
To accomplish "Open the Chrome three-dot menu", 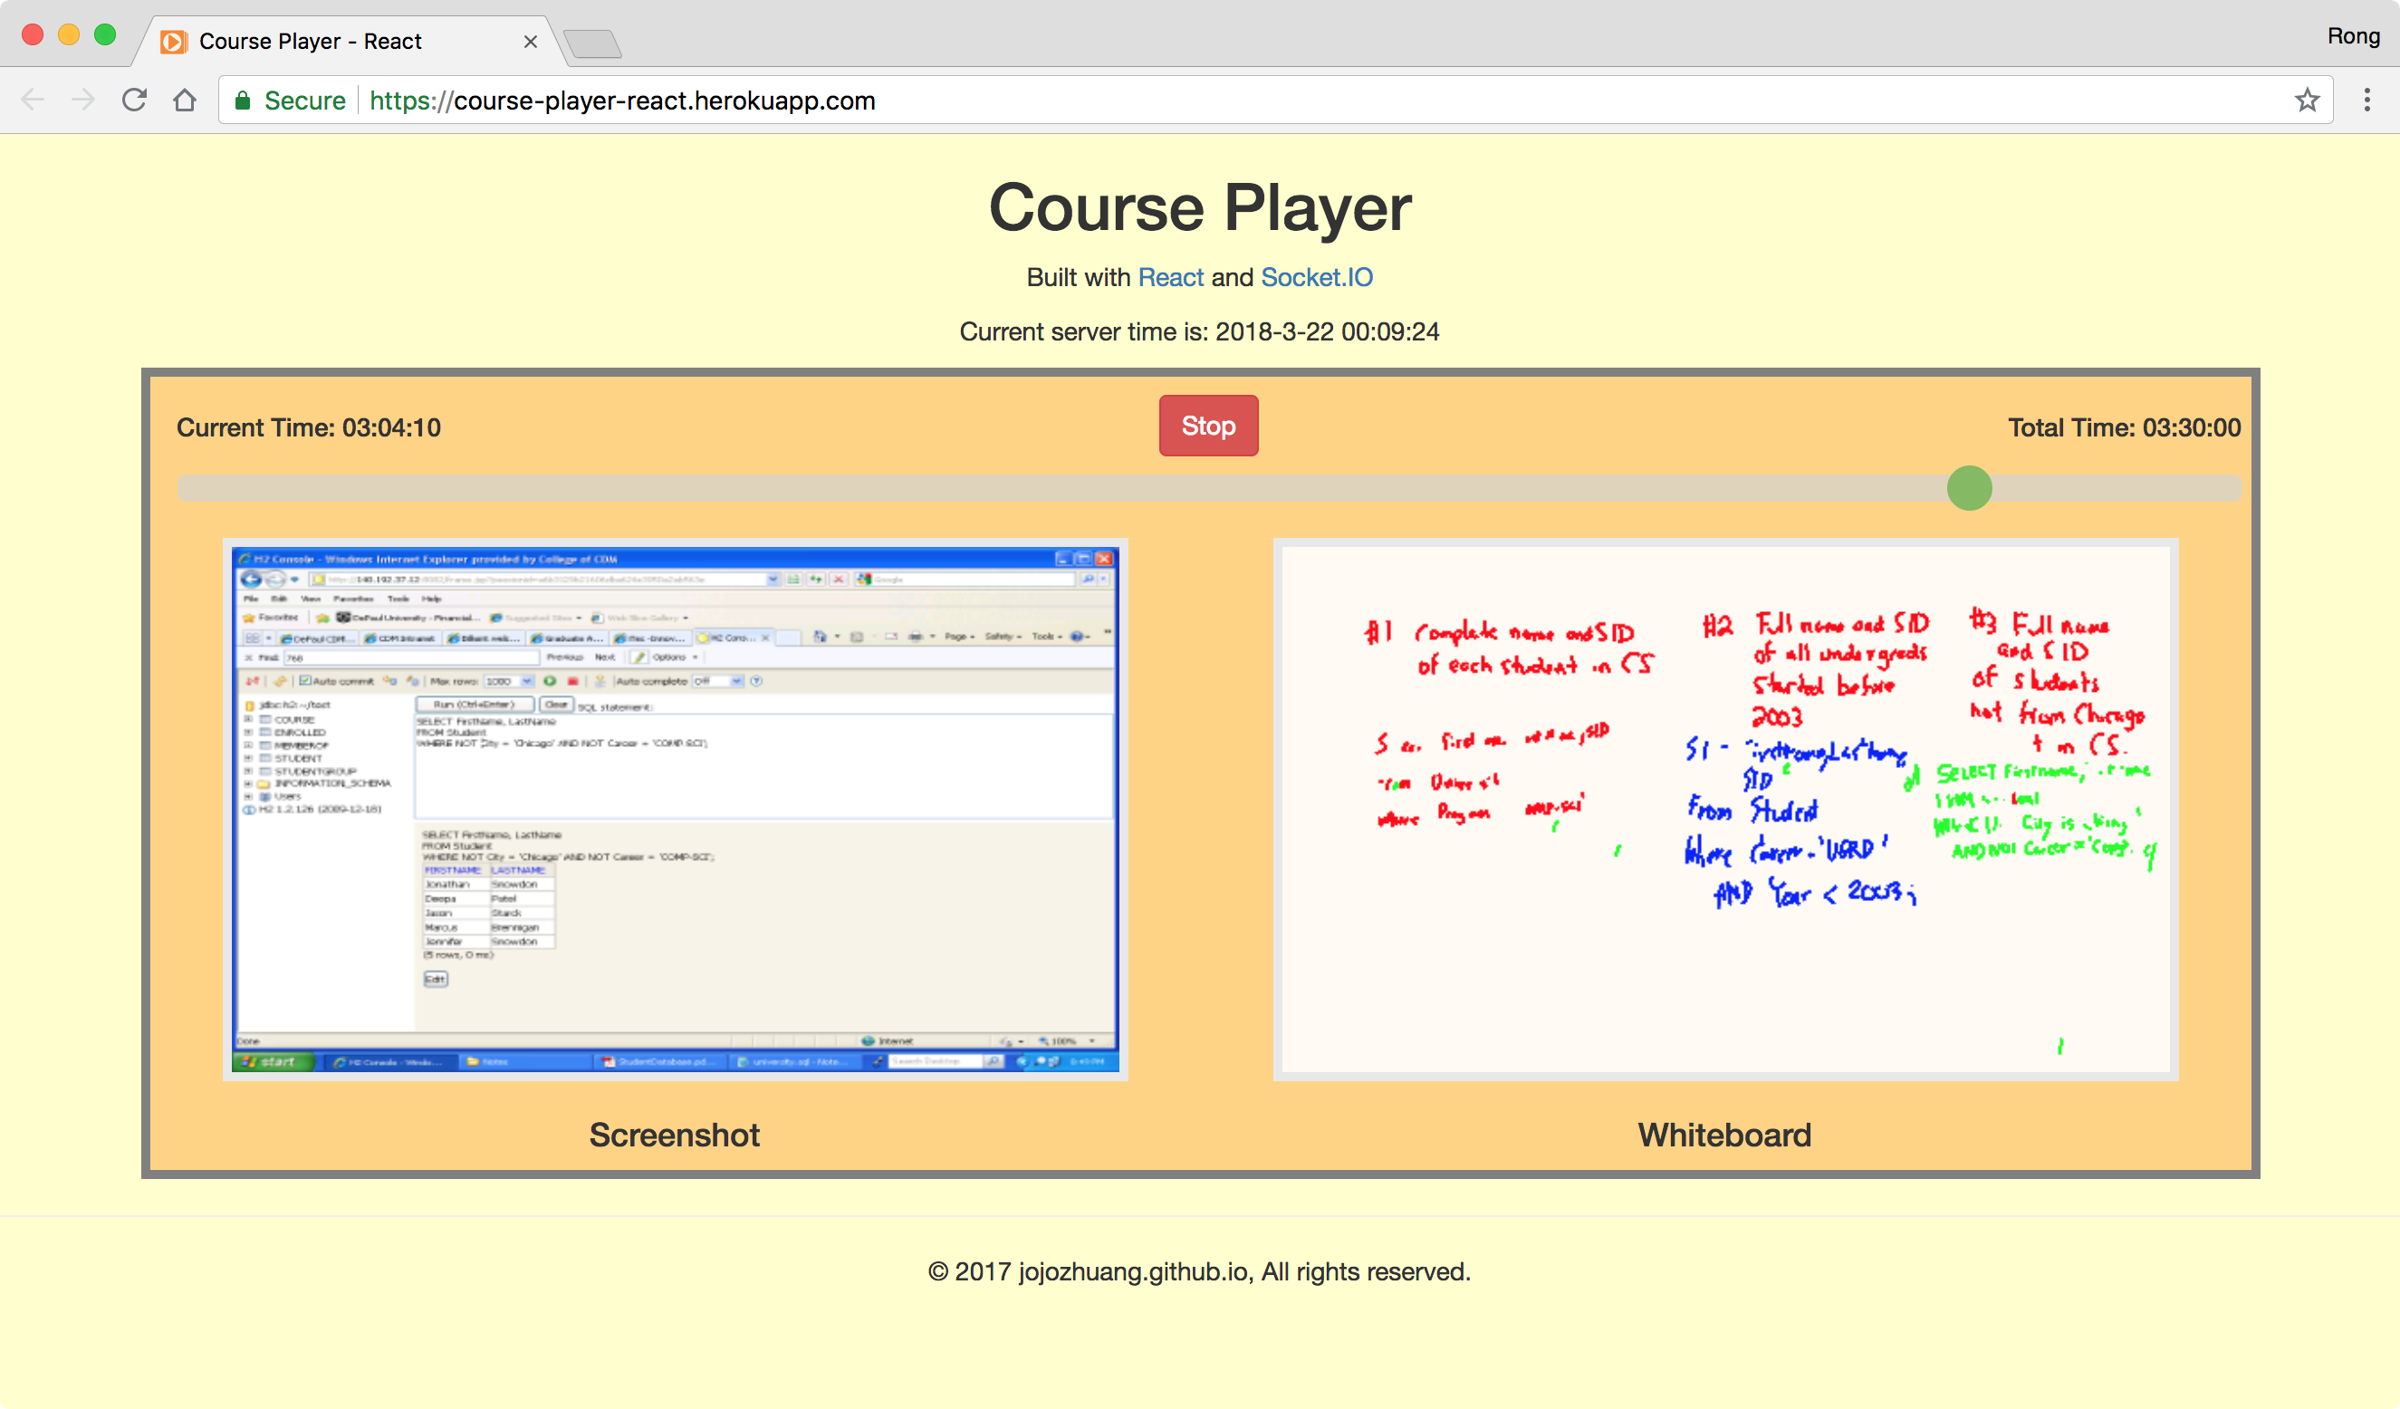I will [2366, 100].
